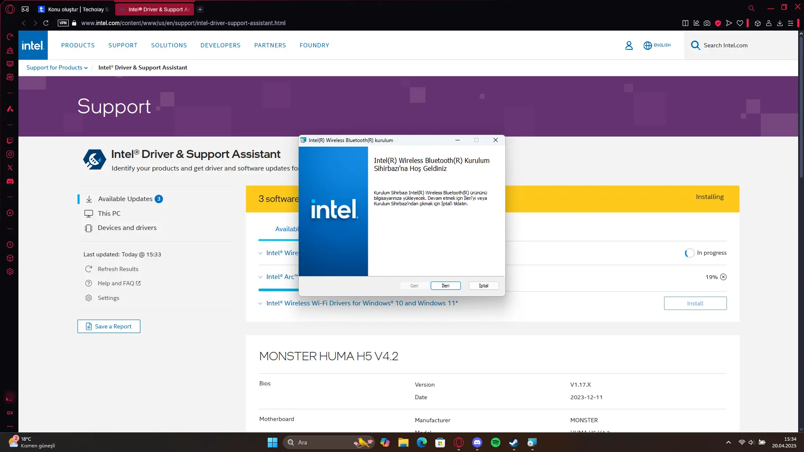Switch to Konu oluştur Techolay tab
Viewport: 804px width, 452px height.
[x=74, y=9]
